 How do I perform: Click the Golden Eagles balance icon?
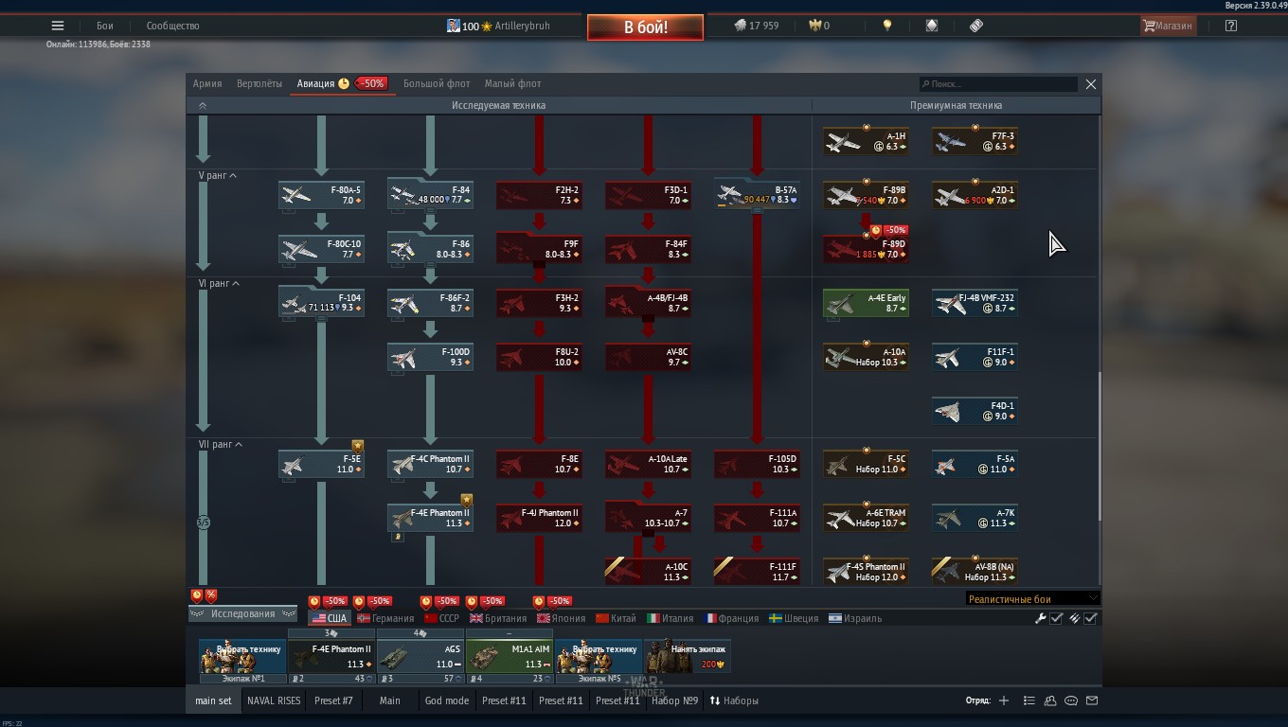(814, 26)
